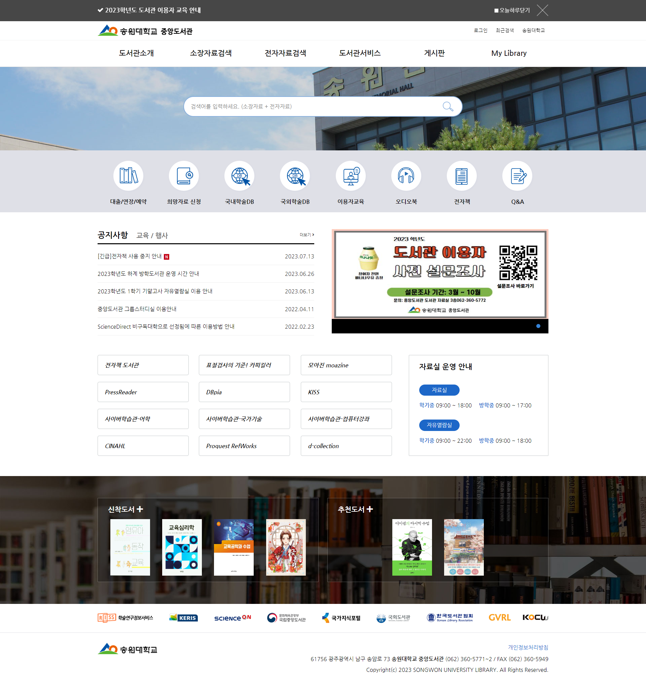Click the 이용자교육 monitor icon
646x687 pixels.
pyautogui.click(x=351, y=176)
